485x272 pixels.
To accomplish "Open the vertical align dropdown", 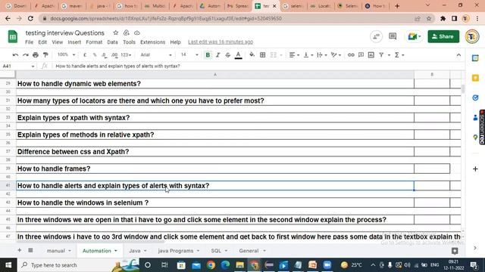I will pyautogui.click(x=308, y=55).
